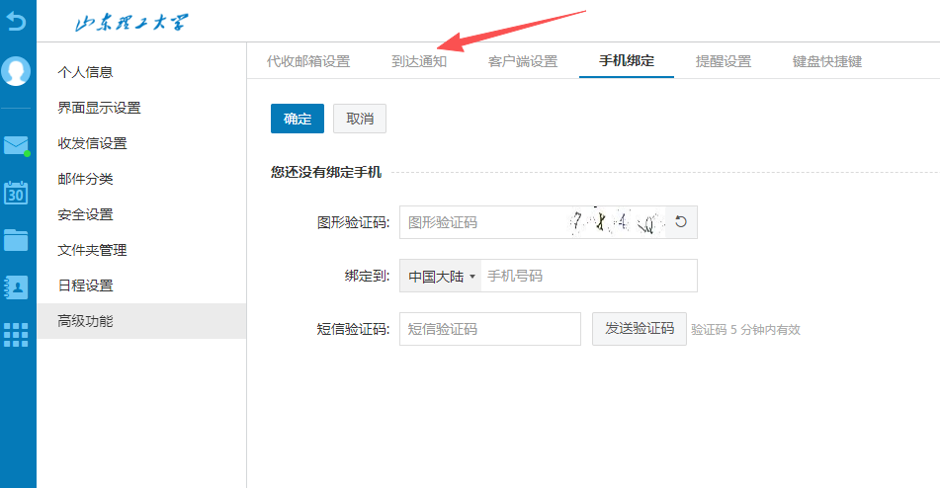Open the user avatar profile
940x488 pixels.
pos(17,71)
